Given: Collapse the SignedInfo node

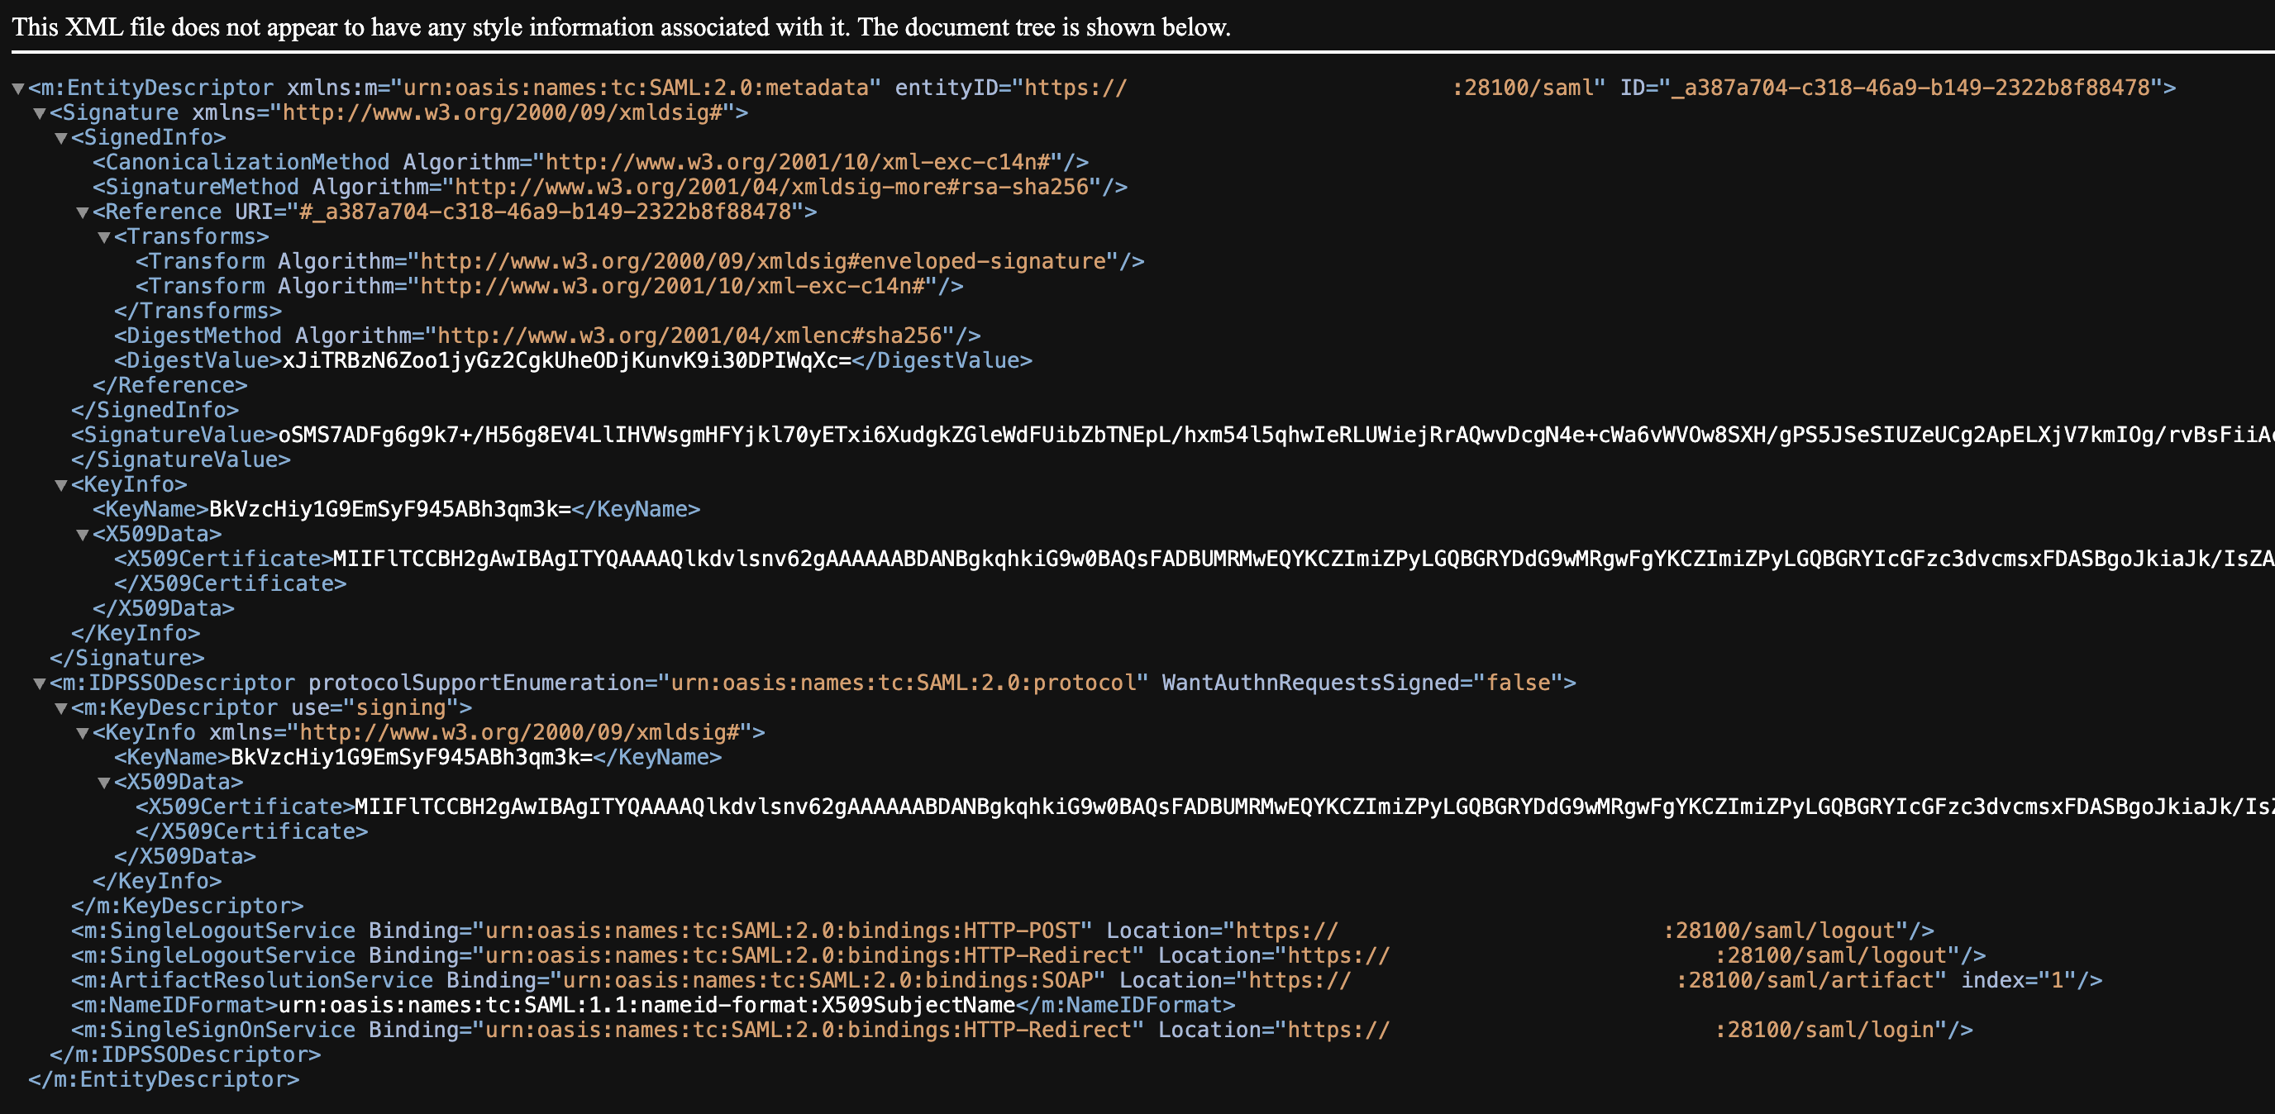Looking at the screenshot, I should pyautogui.click(x=61, y=138).
